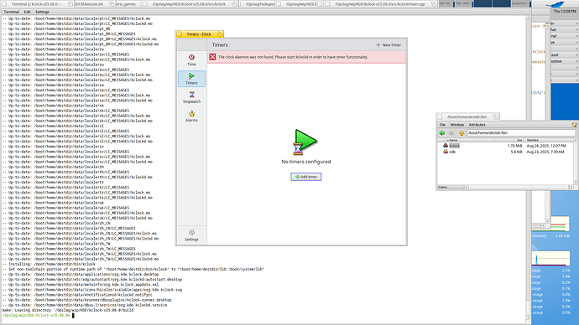The width and height of the screenshot is (579, 325).
Task: Click the large timer placeholder icon
Action: coord(305,142)
